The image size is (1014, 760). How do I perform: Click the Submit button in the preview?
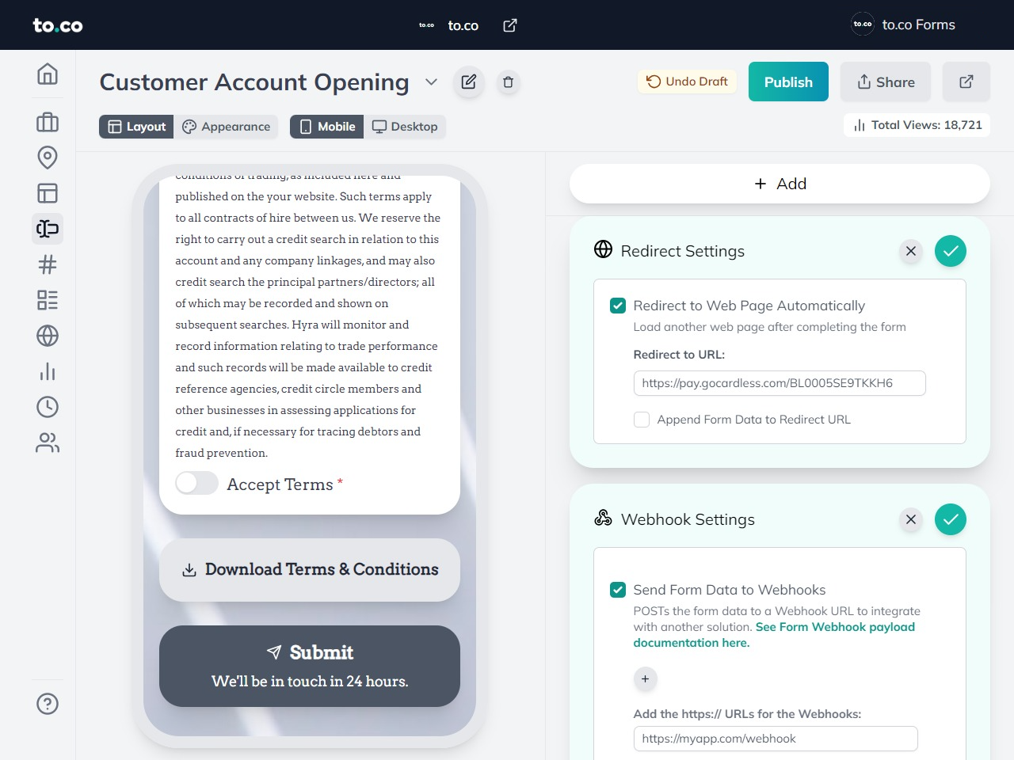[310, 666]
